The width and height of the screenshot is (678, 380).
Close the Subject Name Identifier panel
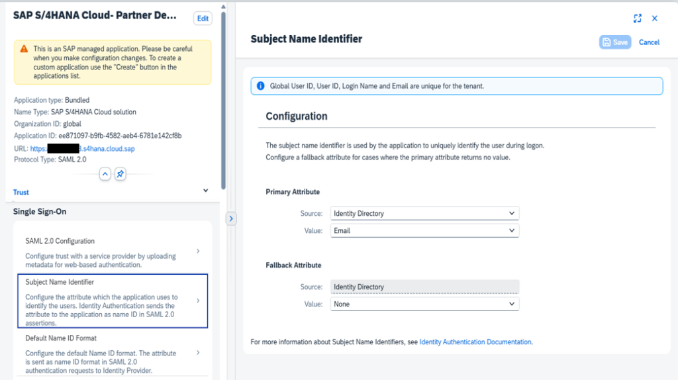tap(655, 19)
